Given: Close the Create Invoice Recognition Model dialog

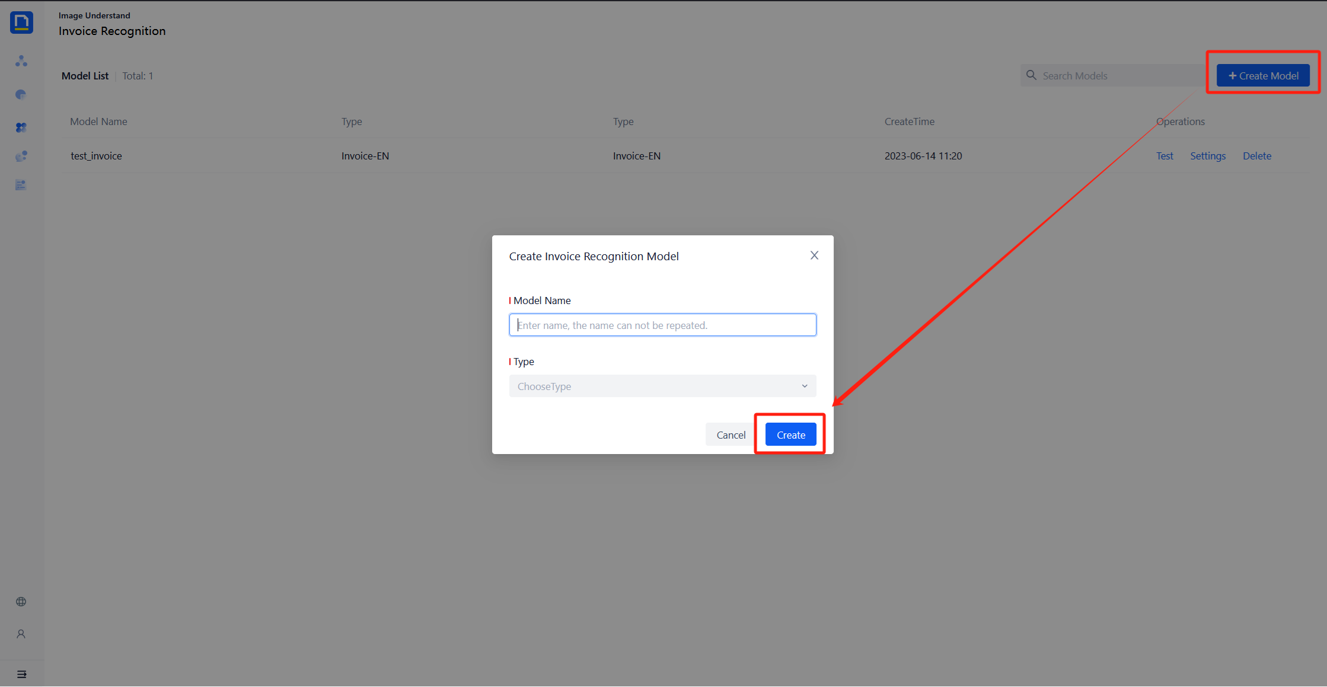Looking at the screenshot, I should click(x=814, y=255).
